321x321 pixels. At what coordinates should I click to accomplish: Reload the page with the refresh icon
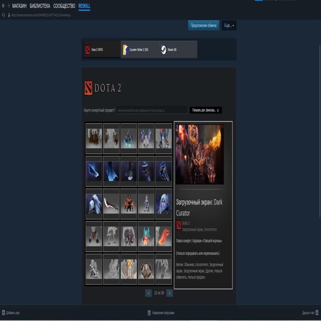click(x=3, y=15)
